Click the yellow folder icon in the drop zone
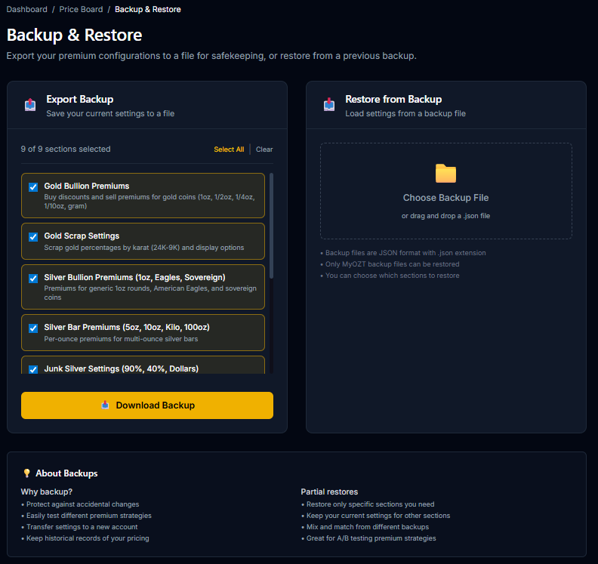 pyautogui.click(x=445, y=174)
